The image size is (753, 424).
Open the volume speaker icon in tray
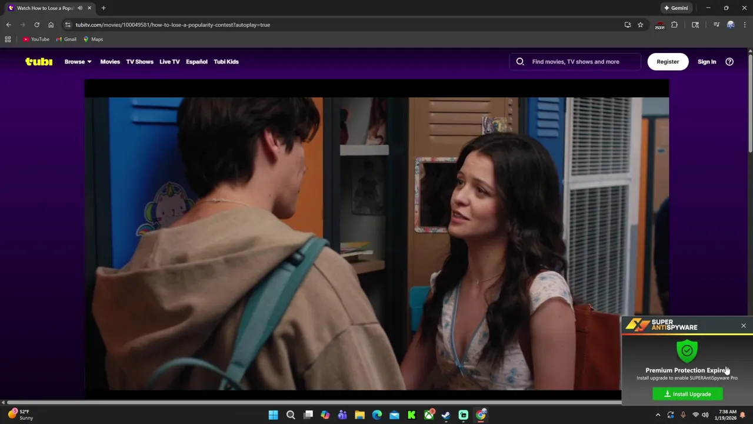705,415
